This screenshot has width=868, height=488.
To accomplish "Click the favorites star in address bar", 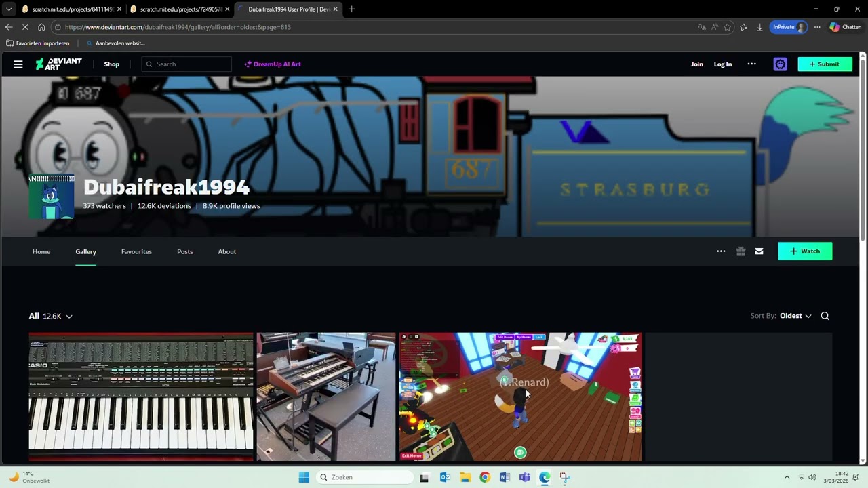I will [x=728, y=27].
